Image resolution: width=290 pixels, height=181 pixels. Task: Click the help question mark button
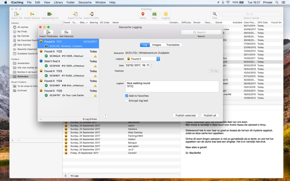coord(105,116)
